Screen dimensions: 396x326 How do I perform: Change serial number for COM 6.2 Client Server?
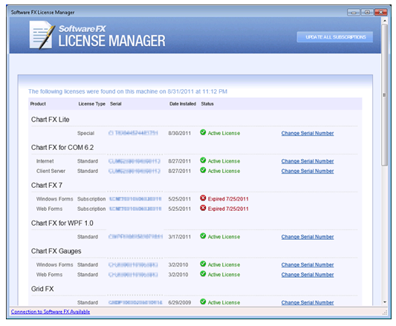(308, 172)
